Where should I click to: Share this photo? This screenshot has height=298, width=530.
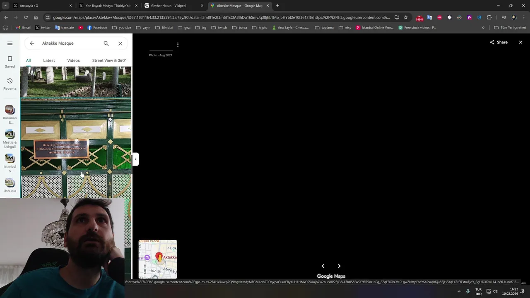coord(499,42)
